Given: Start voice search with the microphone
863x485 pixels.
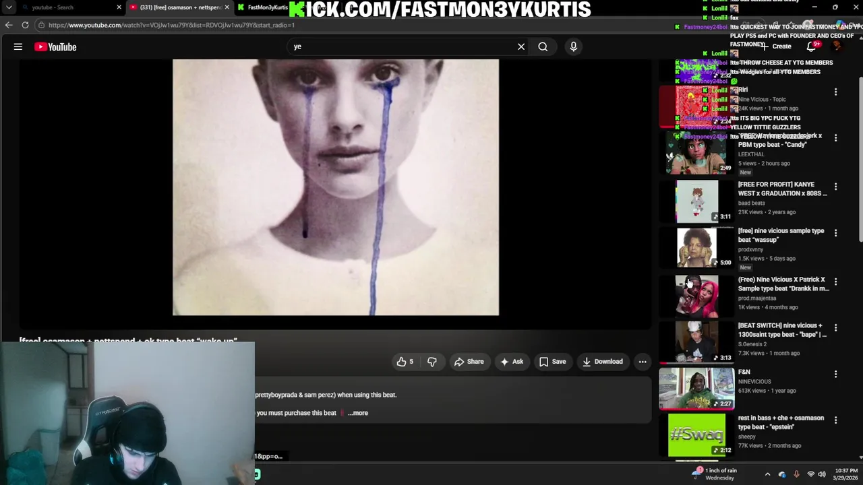Looking at the screenshot, I should coord(574,46).
